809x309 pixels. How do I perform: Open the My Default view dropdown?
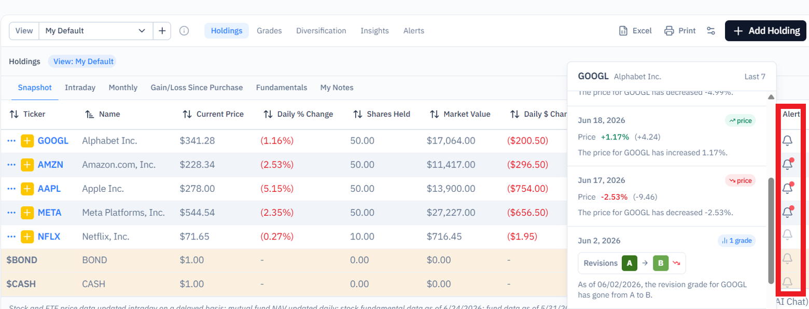96,31
